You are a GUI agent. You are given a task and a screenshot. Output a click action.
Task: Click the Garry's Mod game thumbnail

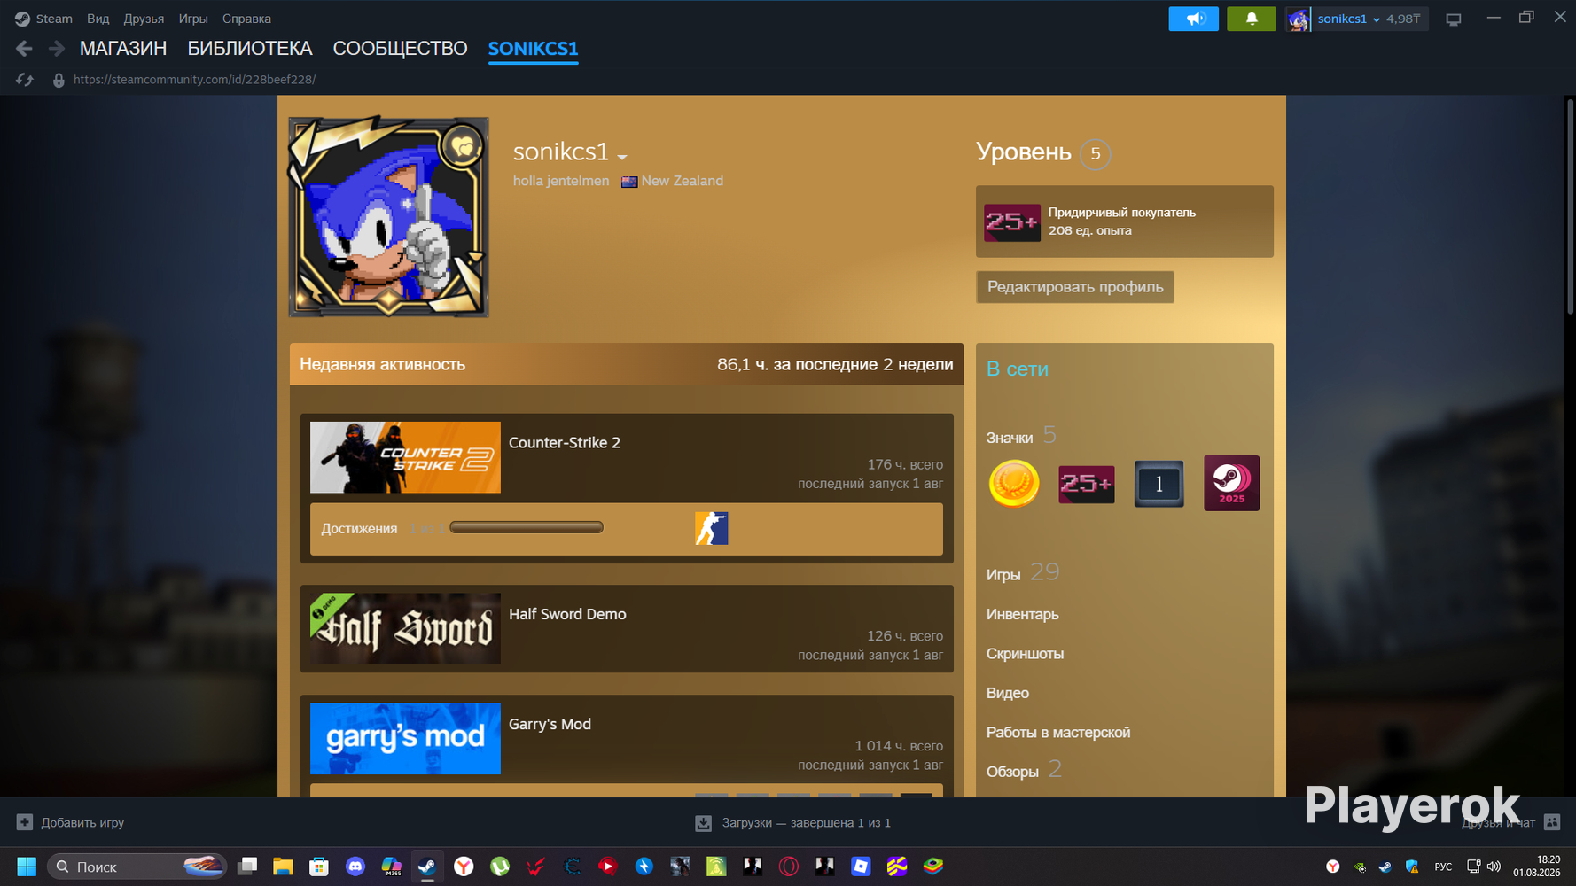[x=405, y=739]
